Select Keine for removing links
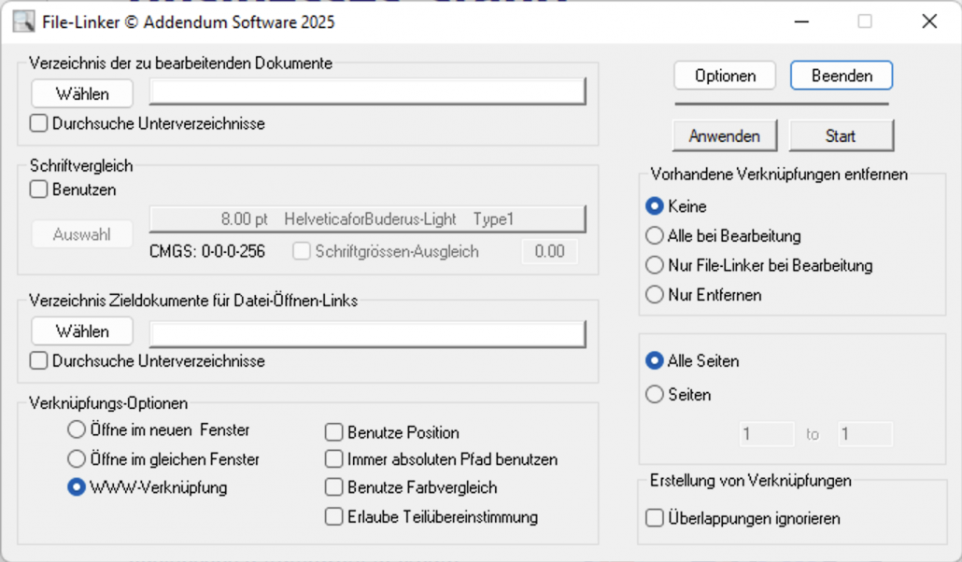Screen dimensions: 962x562 [x=655, y=206]
